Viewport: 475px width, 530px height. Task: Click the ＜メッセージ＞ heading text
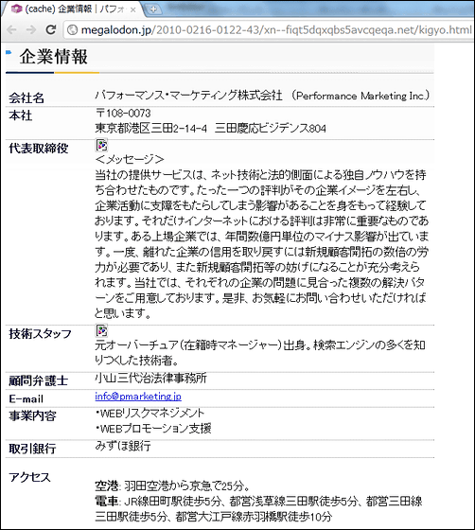pos(130,159)
